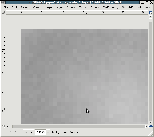The height and width of the screenshot is (137, 154).
Task: Click the Background (24.7 MB) status text
Action: 66,132
